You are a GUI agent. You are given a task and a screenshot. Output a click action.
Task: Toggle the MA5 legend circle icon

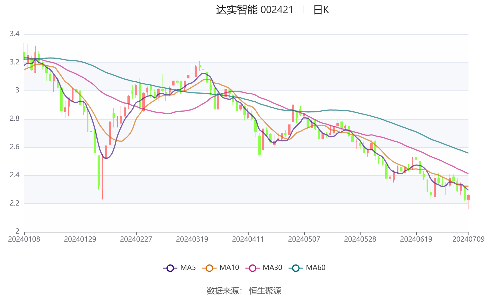click(170, 268)
